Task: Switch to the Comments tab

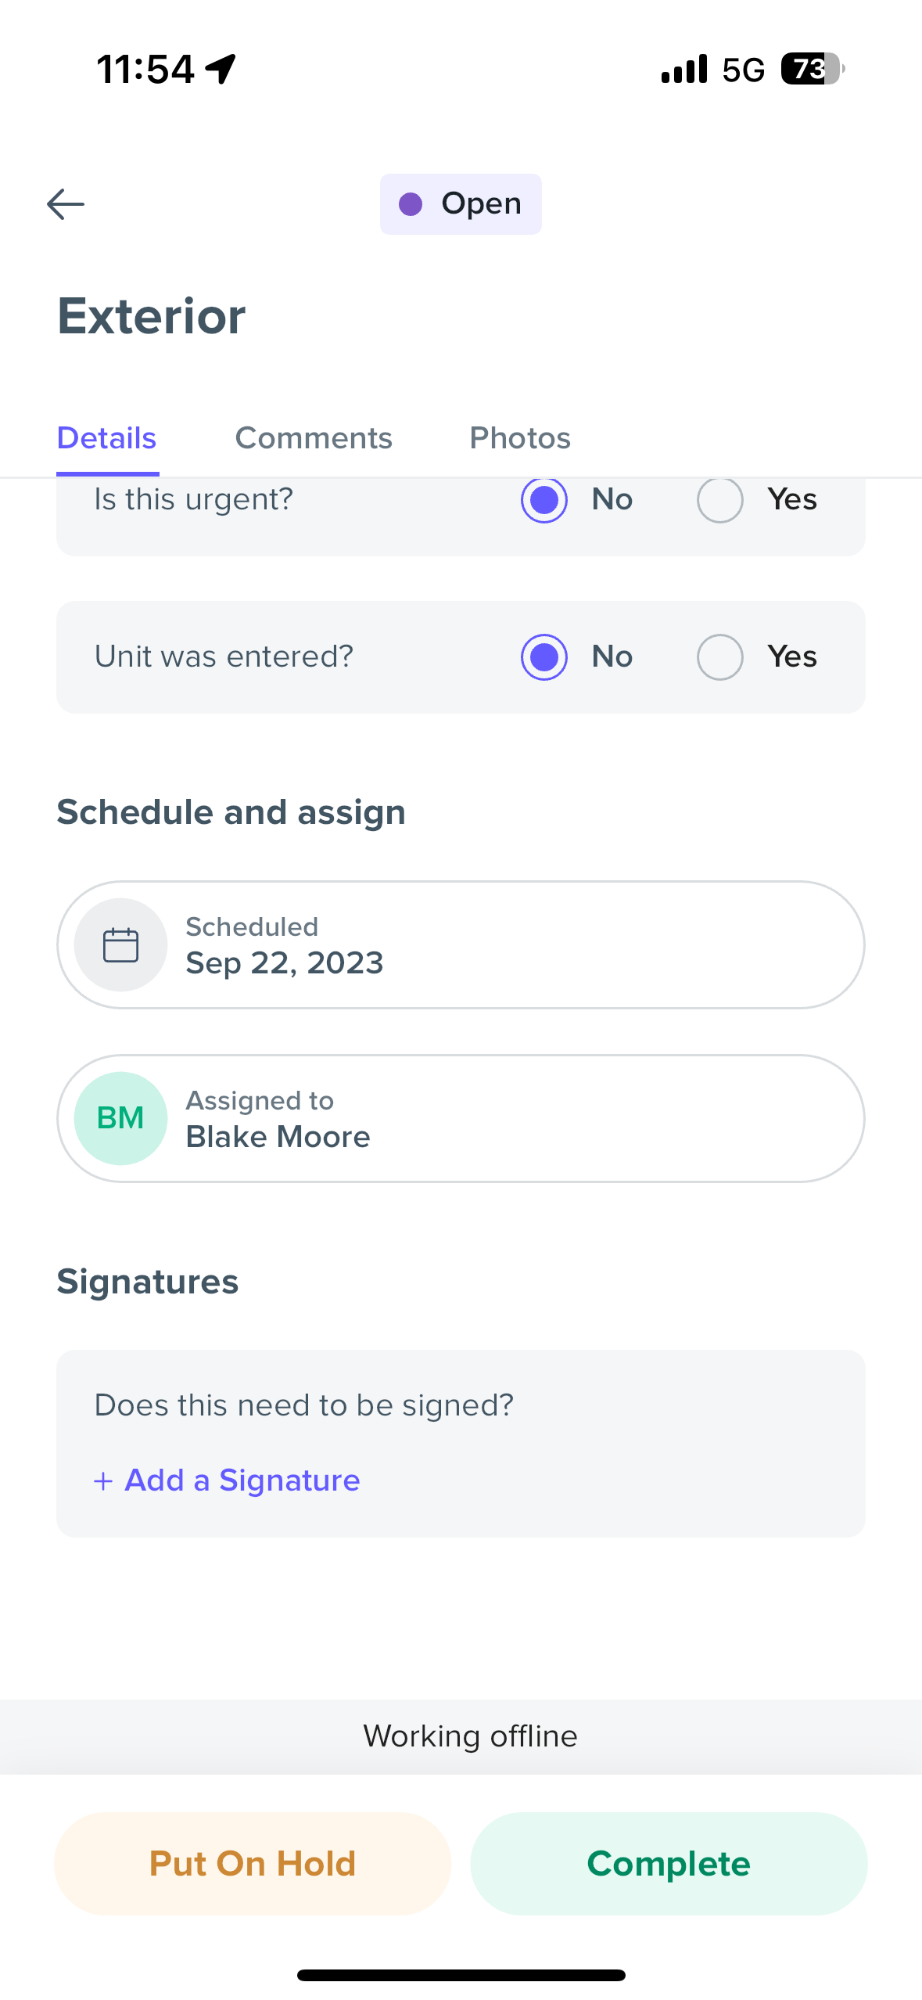Action: 314,438
